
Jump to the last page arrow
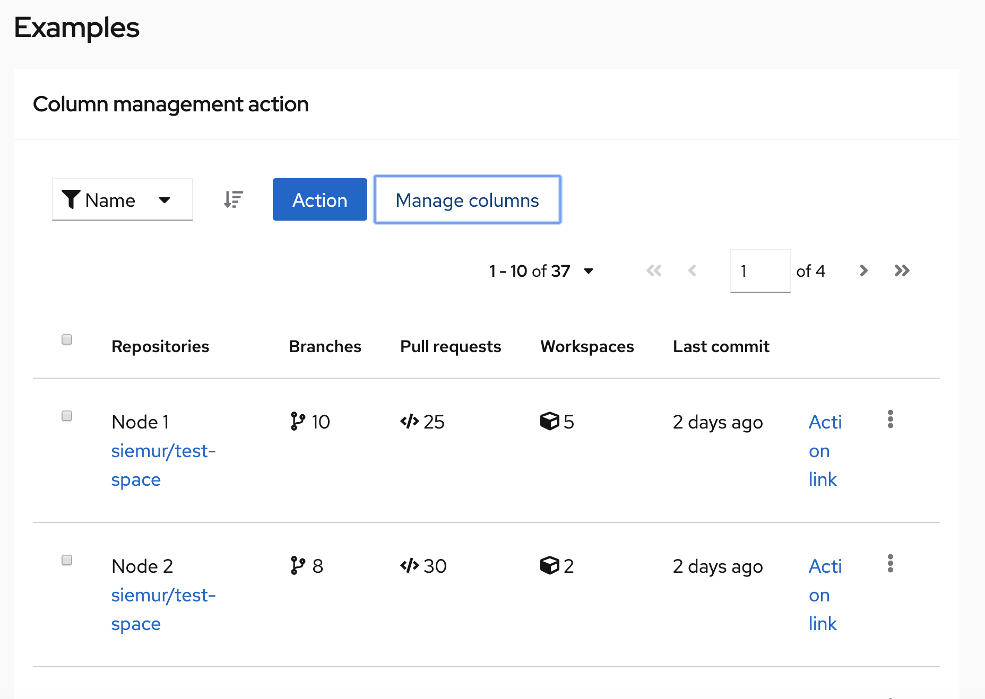(x=902, y=271)
